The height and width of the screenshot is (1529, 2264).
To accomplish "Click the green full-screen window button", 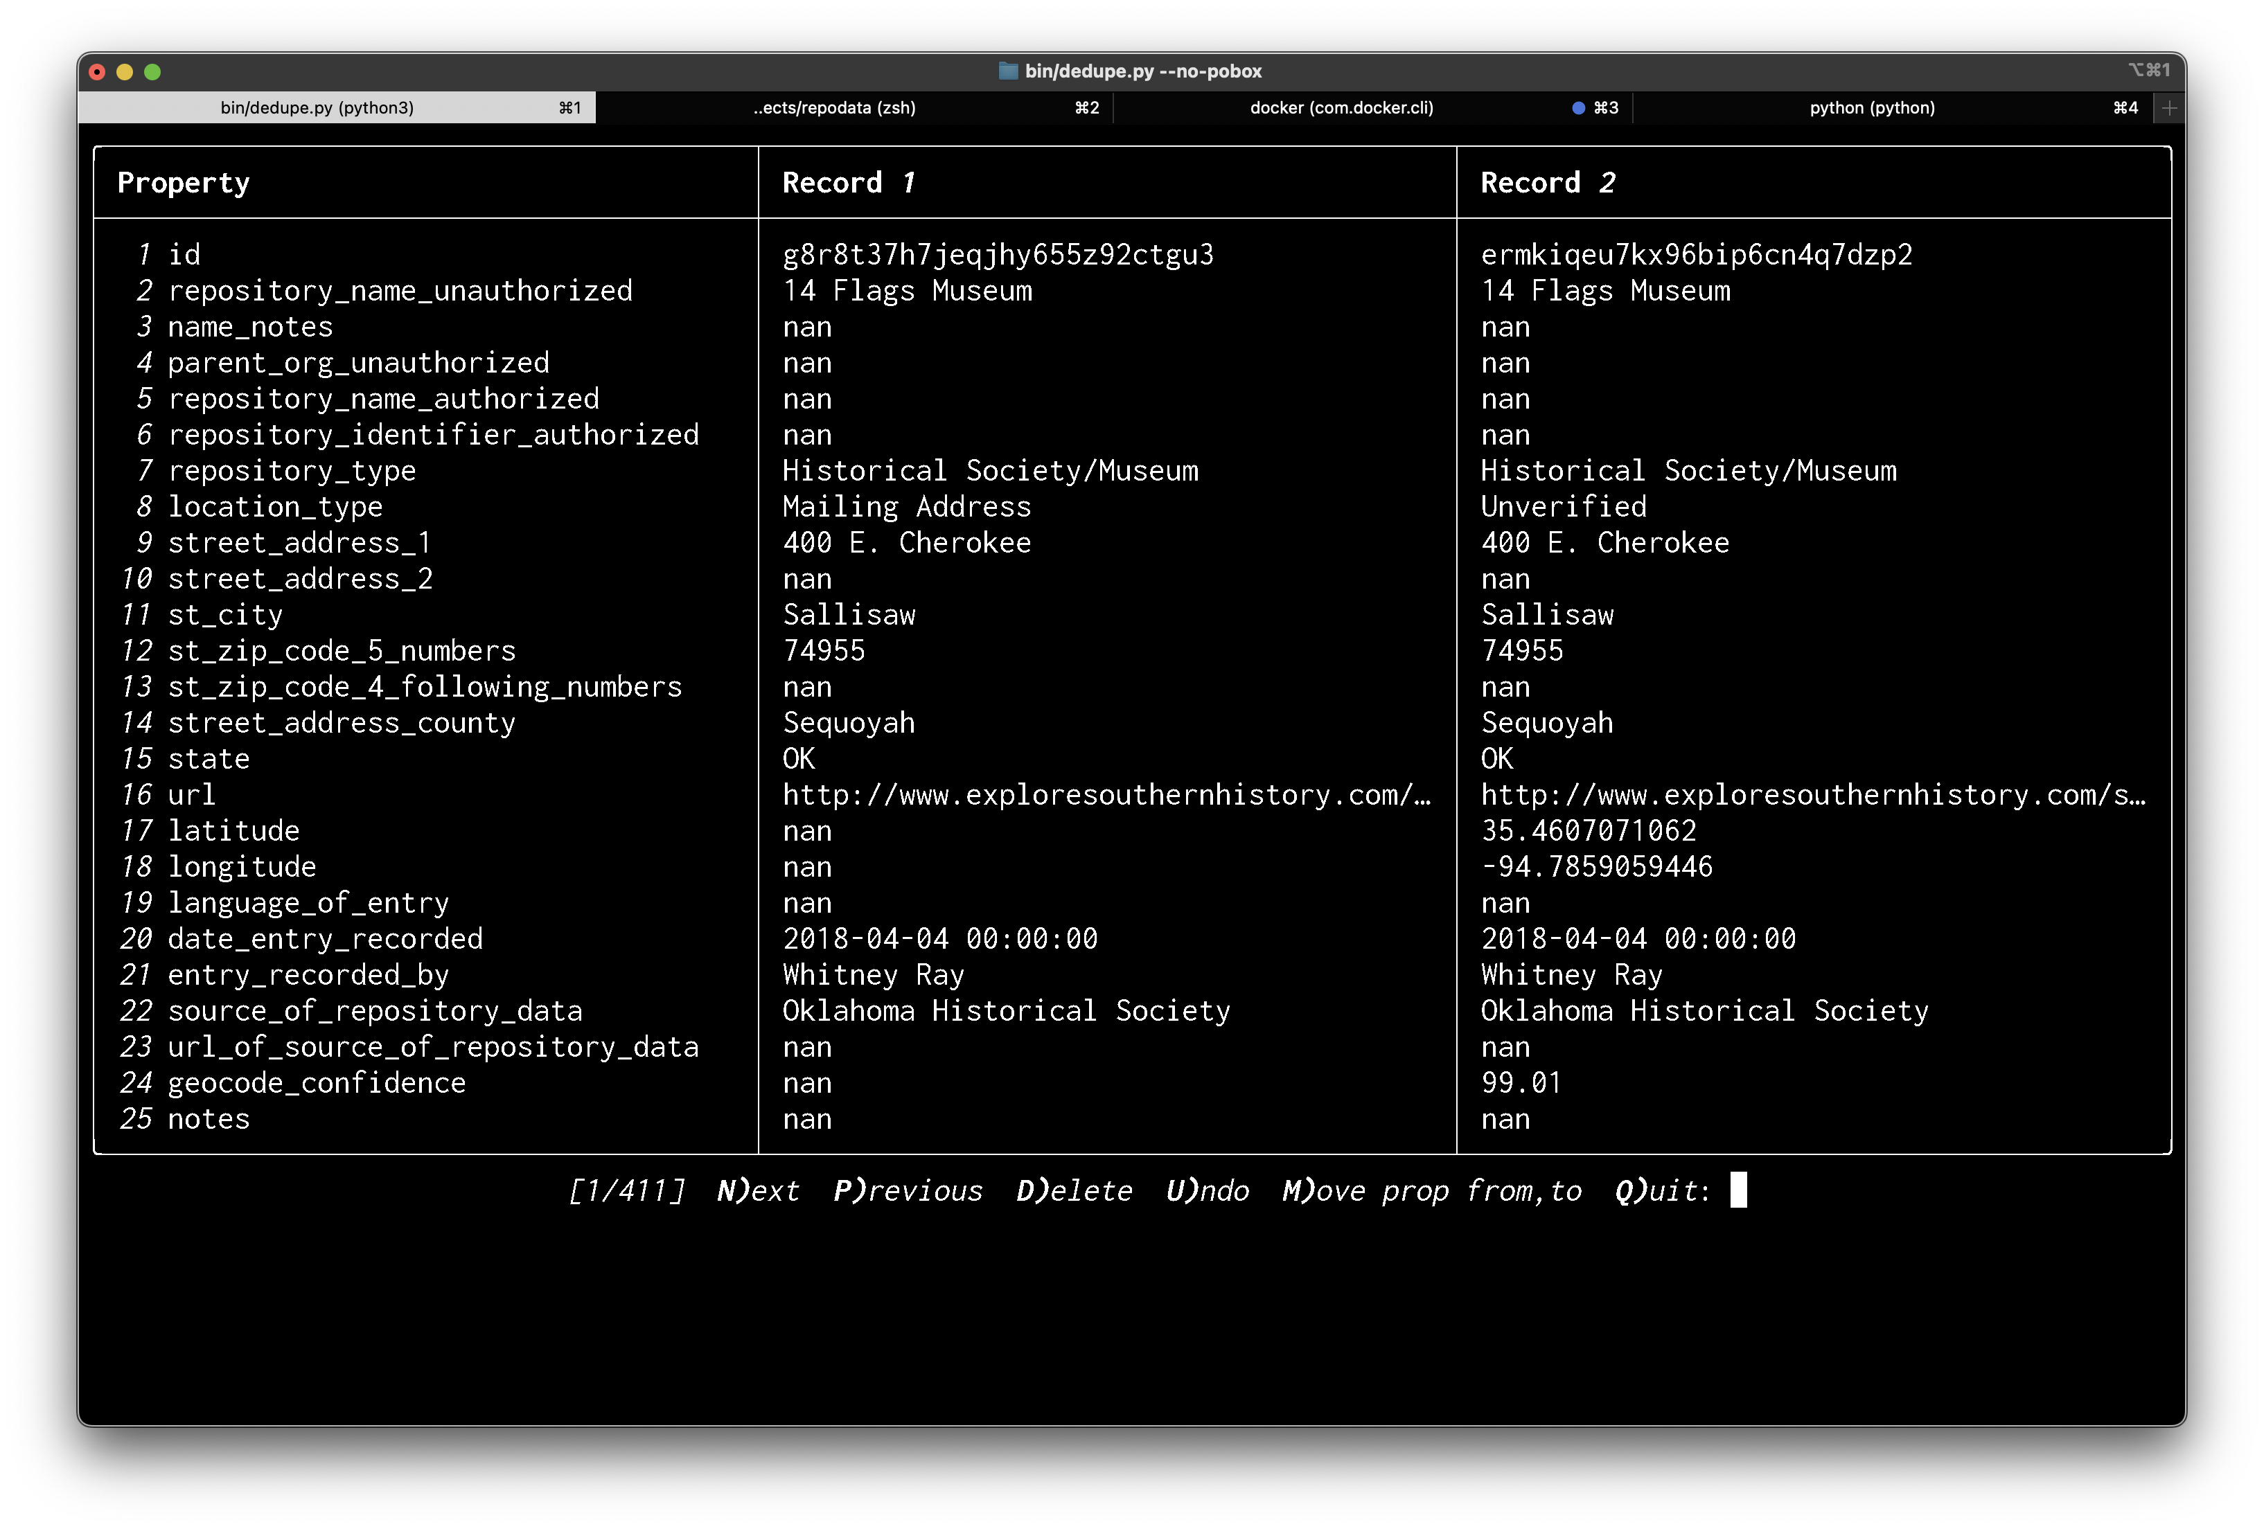I will [152, 72].
